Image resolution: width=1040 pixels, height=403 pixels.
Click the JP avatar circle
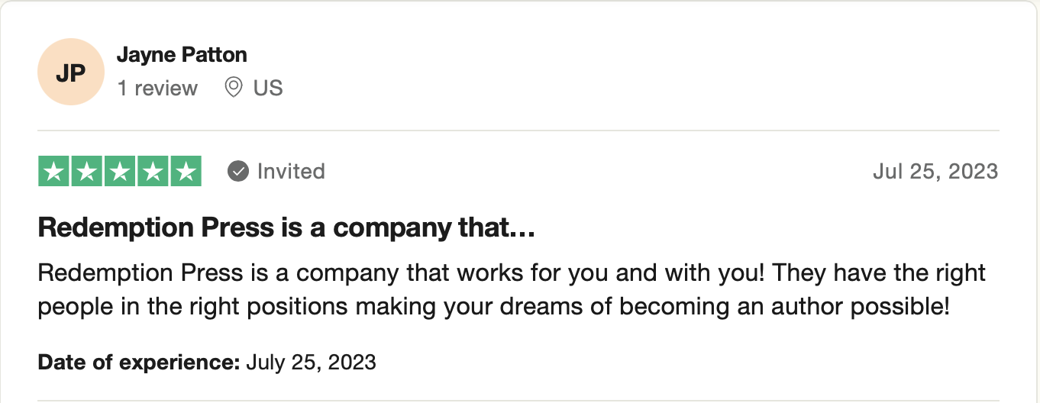click(70, 72)
